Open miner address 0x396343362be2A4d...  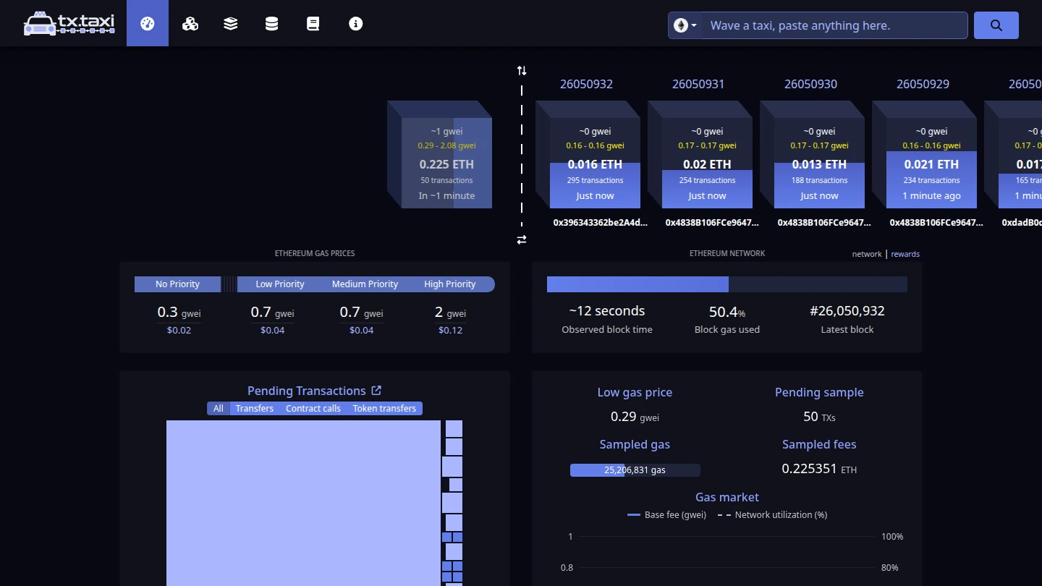tap(600, 223)
